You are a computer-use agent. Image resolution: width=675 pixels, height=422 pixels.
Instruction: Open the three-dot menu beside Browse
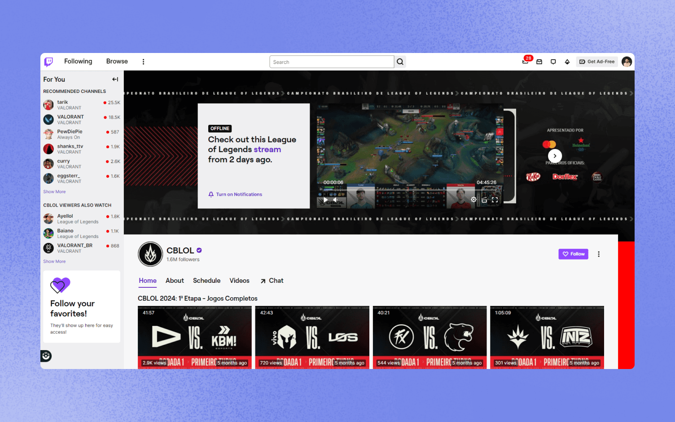coord(143,62)
